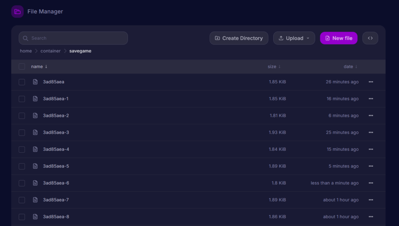Open the code view toggle icon button
This screenshot has height=226, width=399.
(370, 38)
